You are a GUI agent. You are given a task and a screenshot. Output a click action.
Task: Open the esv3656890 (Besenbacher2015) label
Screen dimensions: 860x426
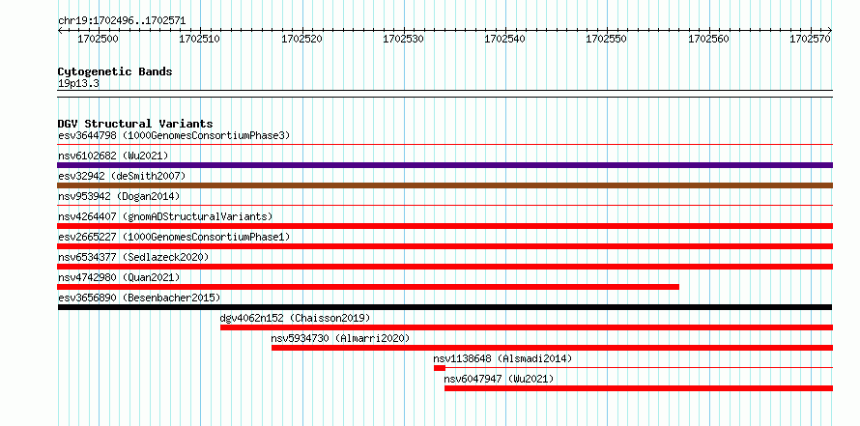tap(139, 298)
